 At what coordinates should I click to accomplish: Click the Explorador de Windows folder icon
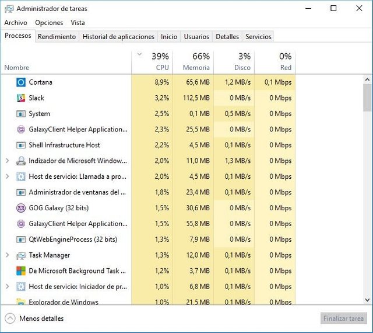[21, 302]
